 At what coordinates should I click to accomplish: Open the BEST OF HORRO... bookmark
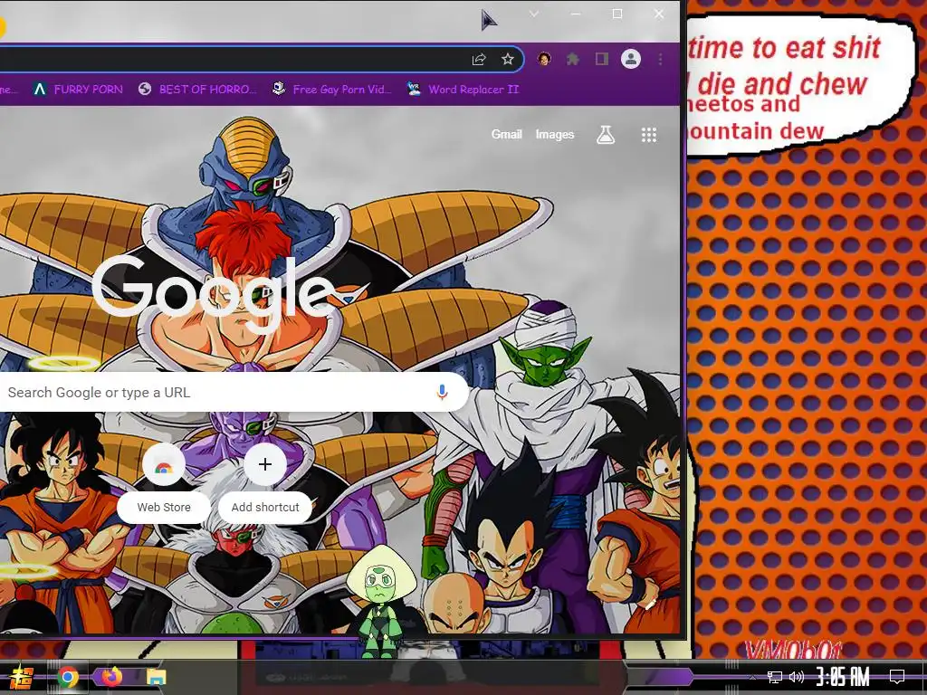197,90
